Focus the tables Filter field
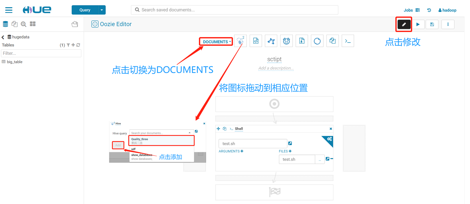The image size is (470, 204). pos(41,53)
